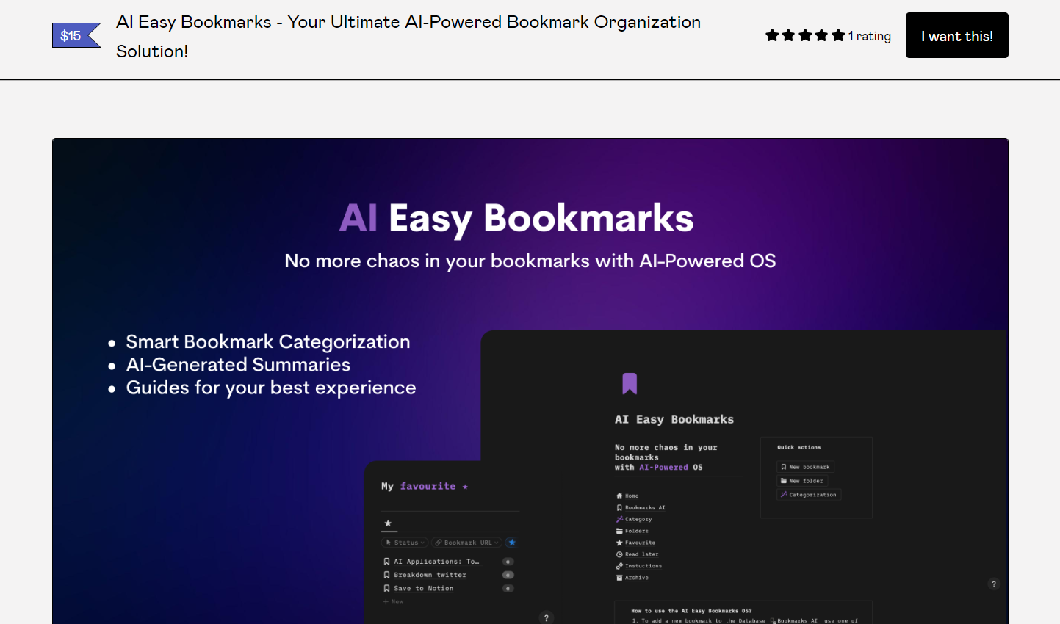Select Quick actions New bookmark entry
This screenshot has width=1060, height=624.
pos(805,466)
